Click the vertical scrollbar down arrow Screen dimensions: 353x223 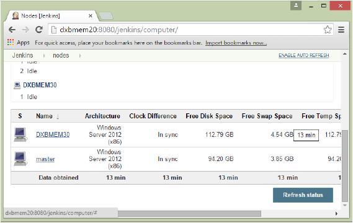(x=345, y=205)
